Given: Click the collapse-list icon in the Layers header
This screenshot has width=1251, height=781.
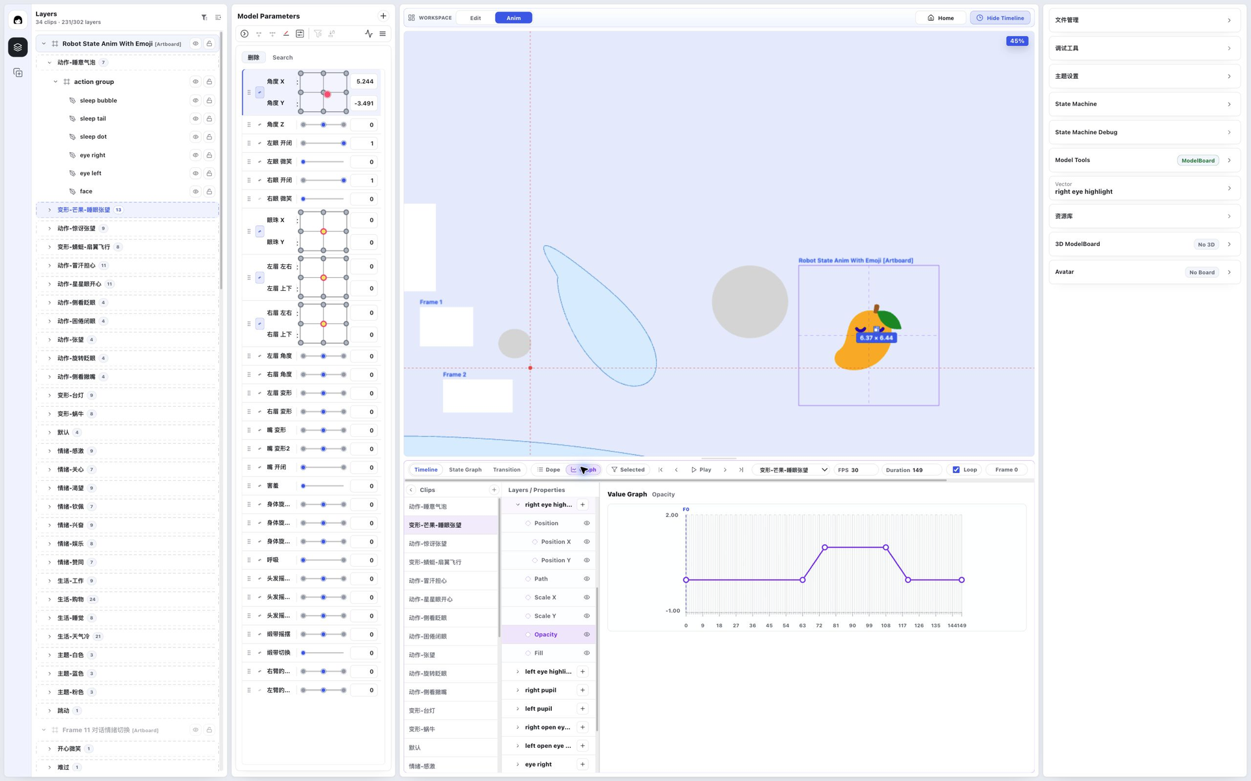Looking at the screenshot, I should click(x=218, y=18).
